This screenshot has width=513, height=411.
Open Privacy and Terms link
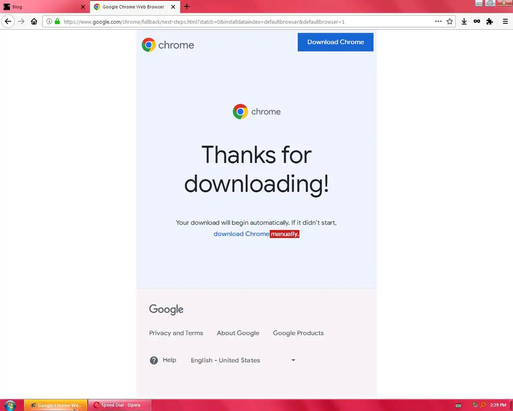[176, 333]
